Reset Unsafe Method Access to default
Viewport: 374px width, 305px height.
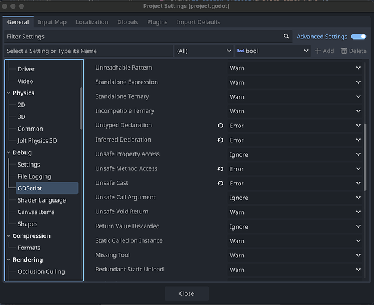[220, 169]
